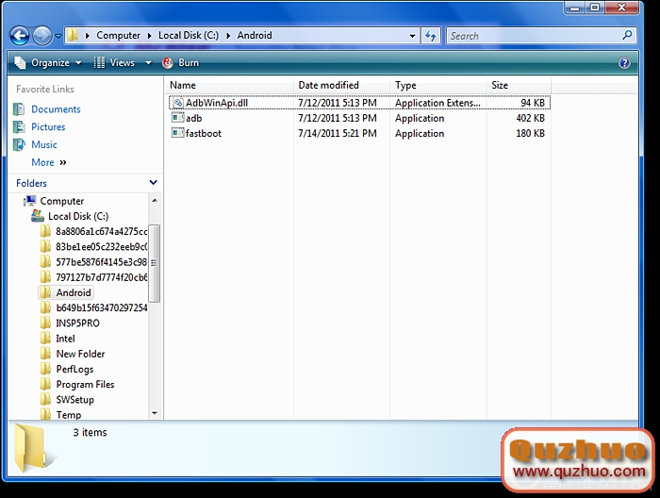Click the folder icon in address bar
The height and width of the screenshot is (498, 660).
click(73, 35)
